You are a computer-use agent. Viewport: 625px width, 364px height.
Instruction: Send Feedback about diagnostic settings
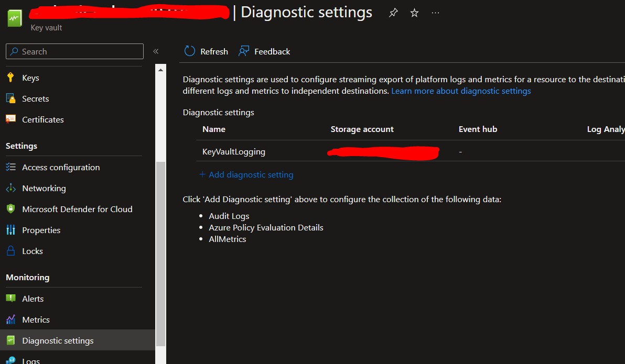tap(264, 51)
